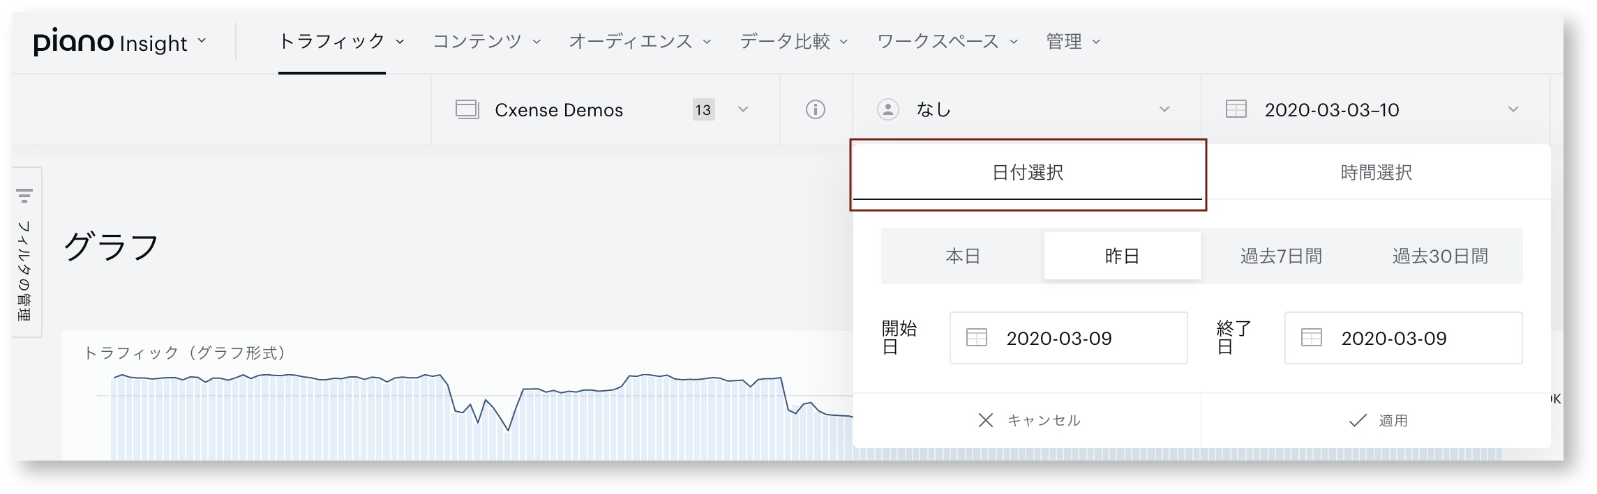This screenshot has width=1597, height=494.
Task: Click the information circle icon
Action: point(816,109)
